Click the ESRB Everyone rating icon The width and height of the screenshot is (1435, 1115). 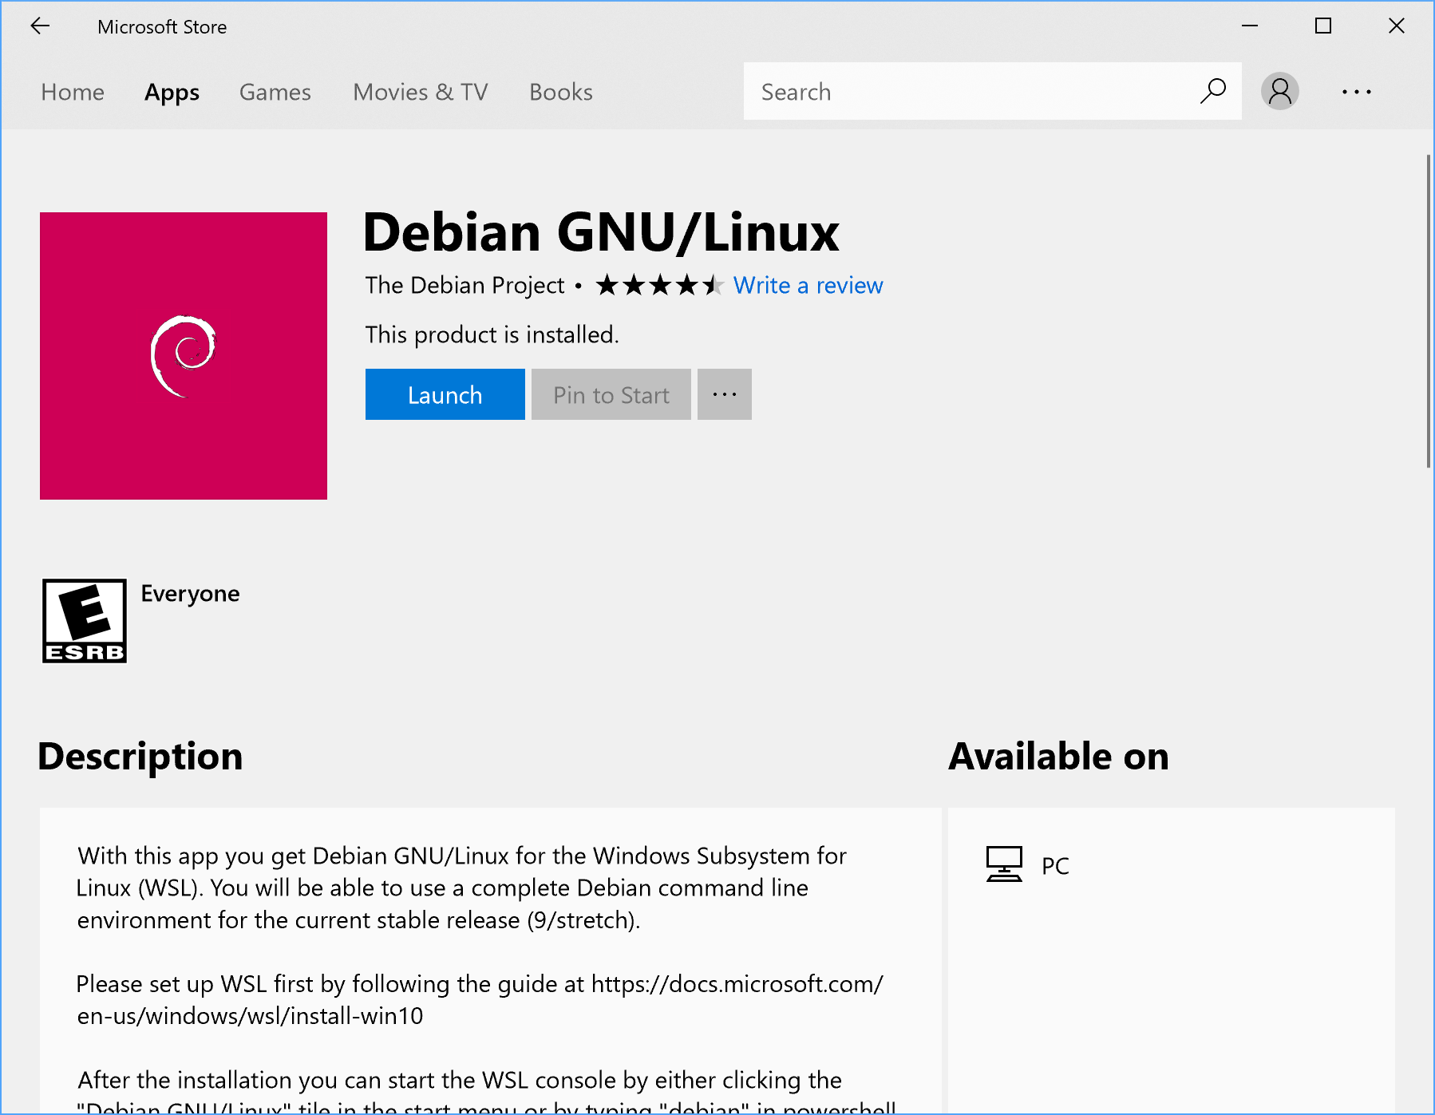(84, 620)
